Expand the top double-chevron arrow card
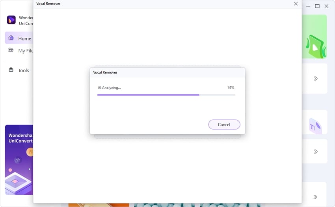This screenshot has height=207, width=335. click(316, 79)
